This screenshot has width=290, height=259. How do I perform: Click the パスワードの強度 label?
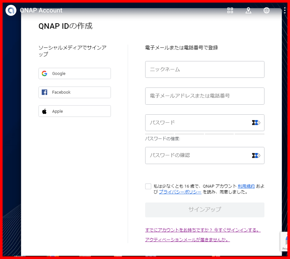click(x=163, y=139)
